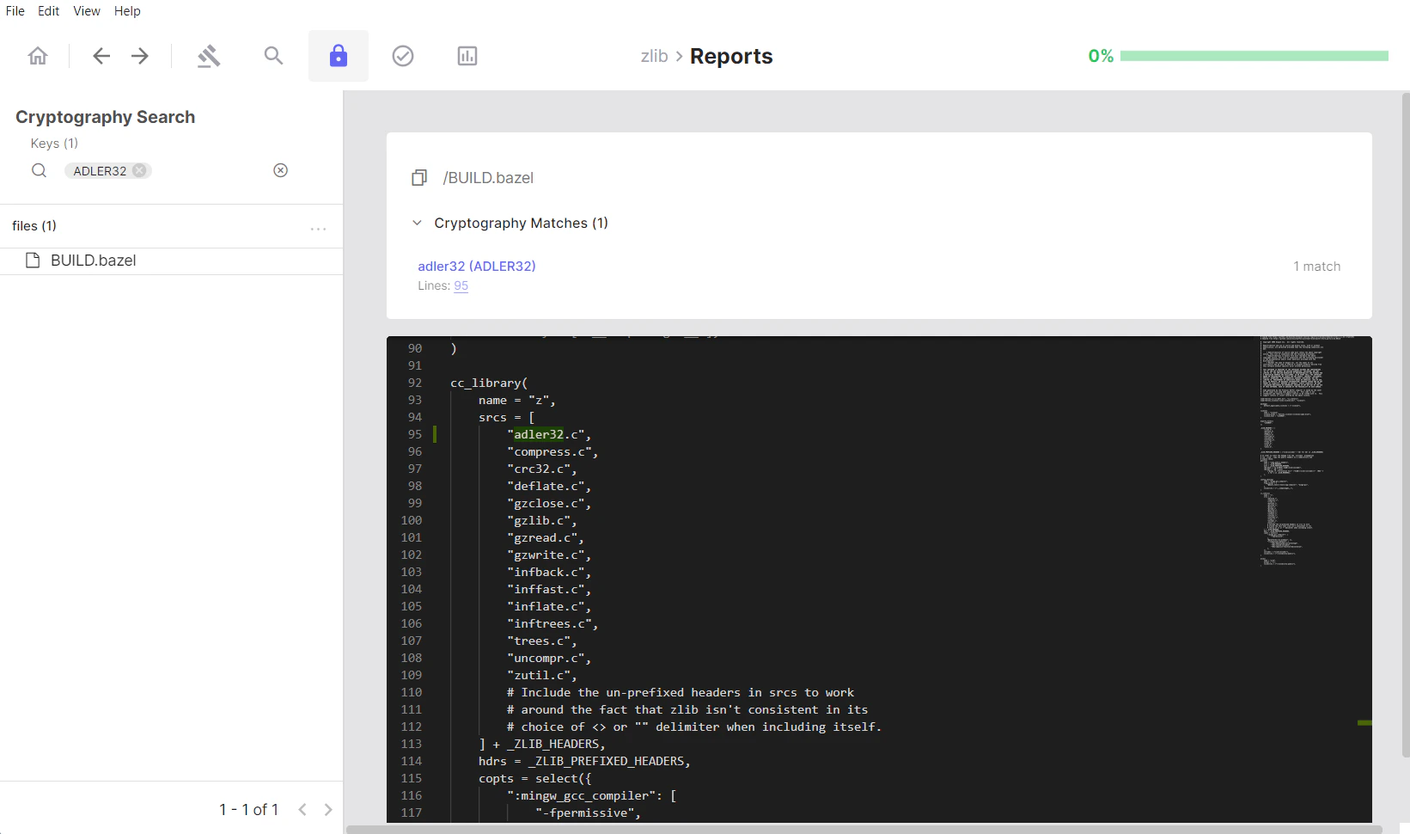
Task: Navigate back with the left arrow
Action: point(101,56)
